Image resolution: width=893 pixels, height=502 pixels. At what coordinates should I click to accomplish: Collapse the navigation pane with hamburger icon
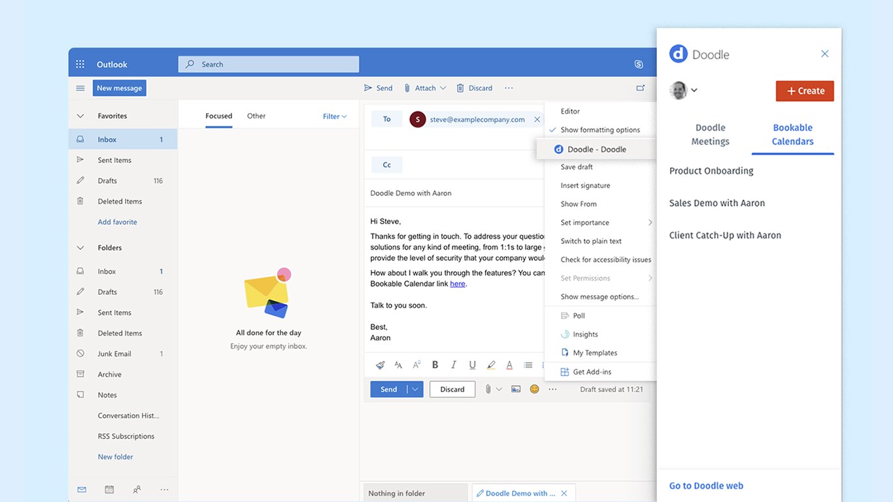point(80,88)
